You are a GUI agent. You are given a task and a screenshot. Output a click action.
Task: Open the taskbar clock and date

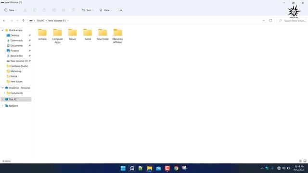(x=299, y=168)
